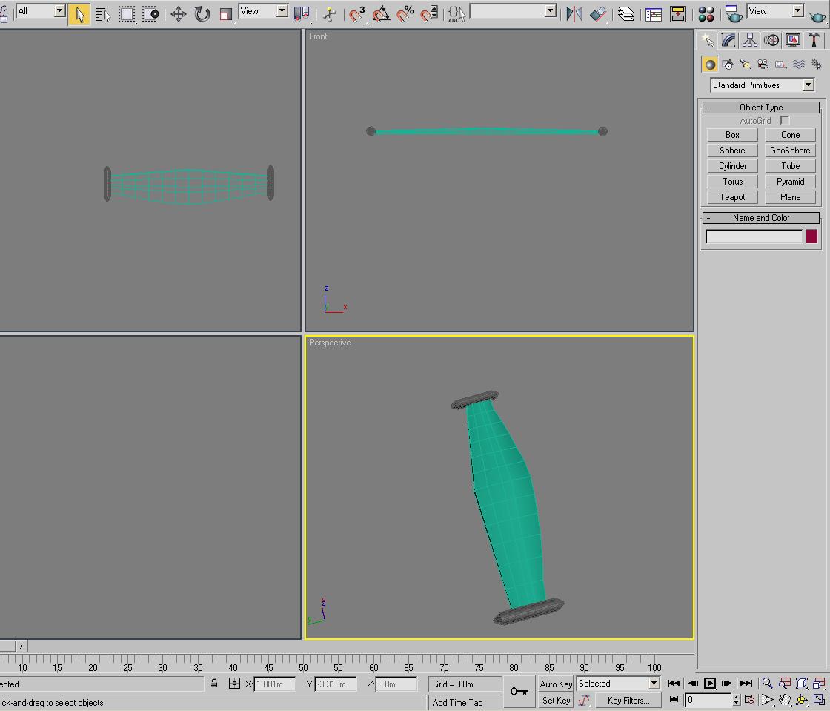Activate the Select and Scale tool

(x=225, y=14)
